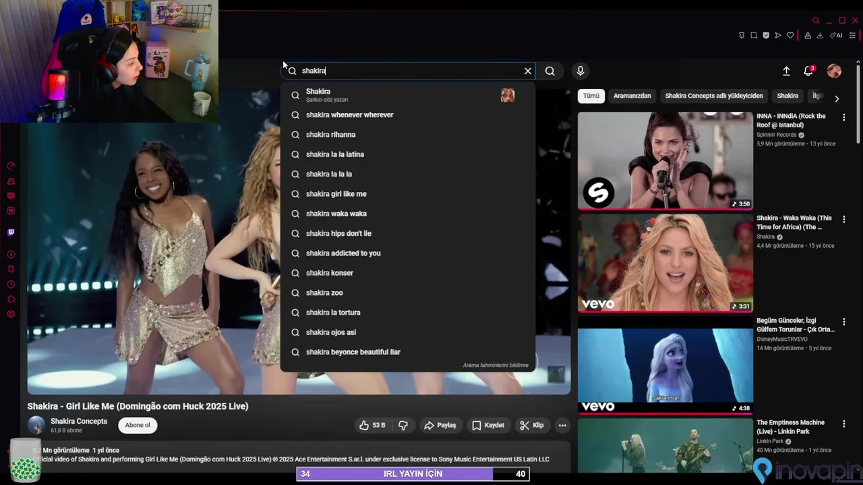Screen dimensions: 863x485
Task: Open the YouTube account avatar menu
Action: tap(834, 71)
